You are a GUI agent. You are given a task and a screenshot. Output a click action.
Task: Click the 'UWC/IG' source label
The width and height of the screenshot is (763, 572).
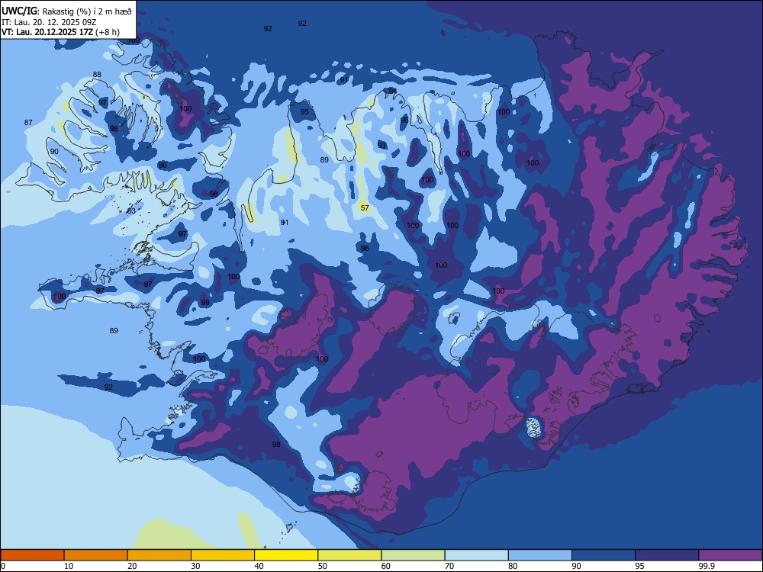pos(19,10)
